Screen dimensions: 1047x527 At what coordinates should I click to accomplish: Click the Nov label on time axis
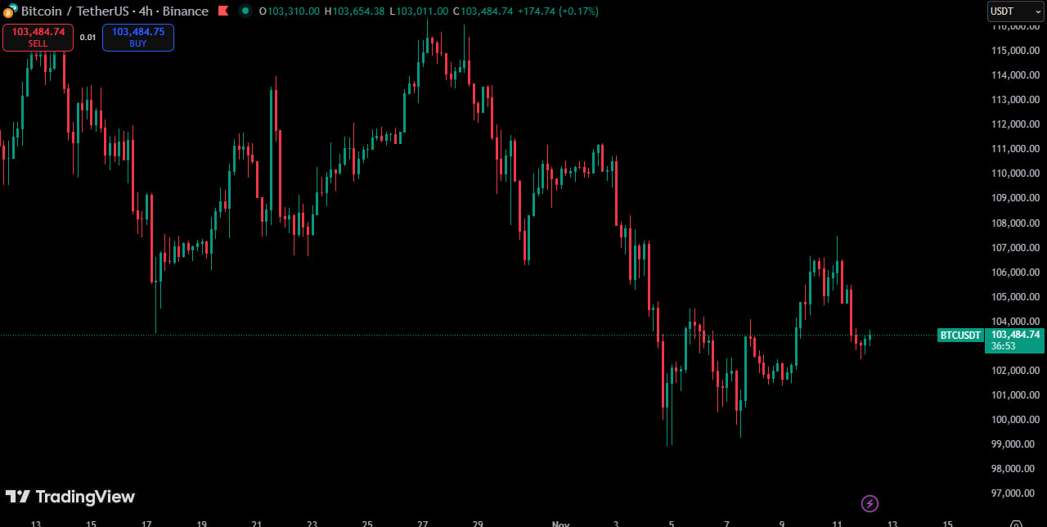tap(560, 524)
